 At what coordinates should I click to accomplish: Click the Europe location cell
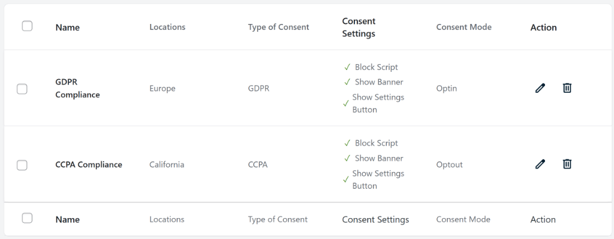(162, 89)
